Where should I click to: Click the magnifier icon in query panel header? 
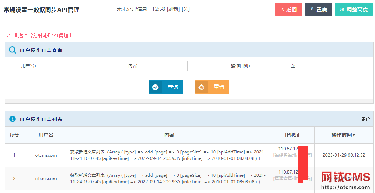tap(13, 50)
